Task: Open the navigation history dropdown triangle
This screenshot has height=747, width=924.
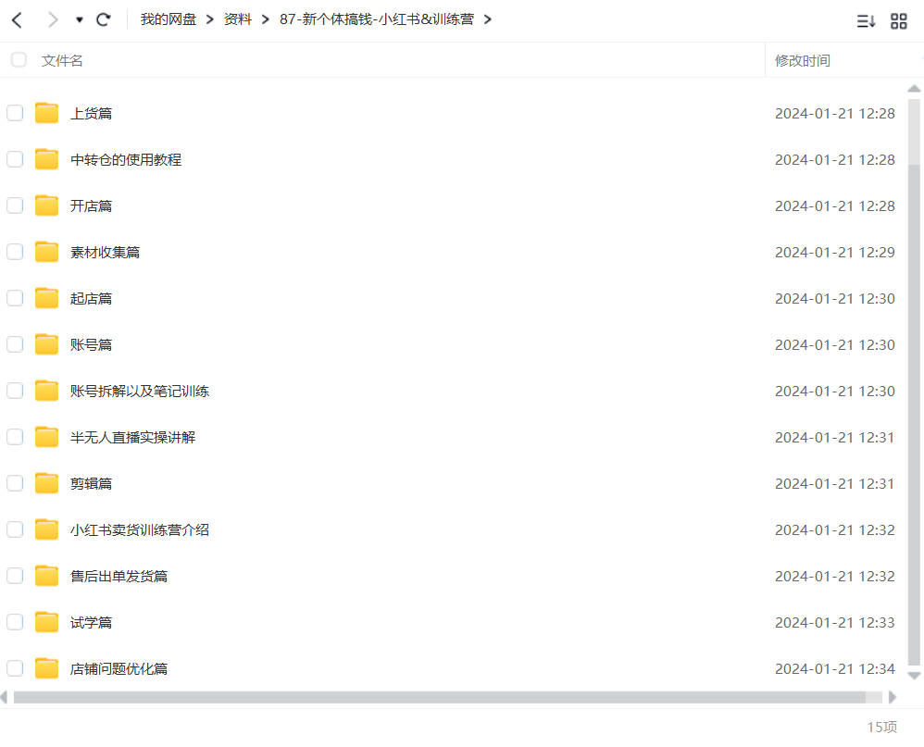Action: 79,20
